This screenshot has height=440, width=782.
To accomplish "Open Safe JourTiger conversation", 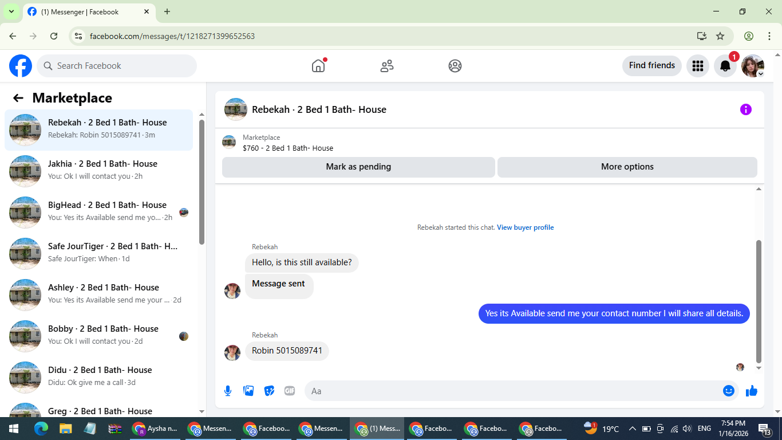I will [99, 254].
